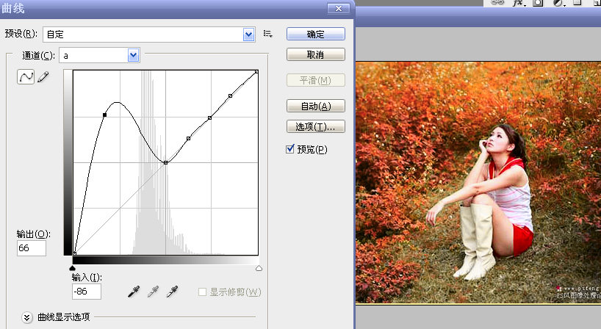
Task: Focus the Input value field
Action: coord(87,292)
